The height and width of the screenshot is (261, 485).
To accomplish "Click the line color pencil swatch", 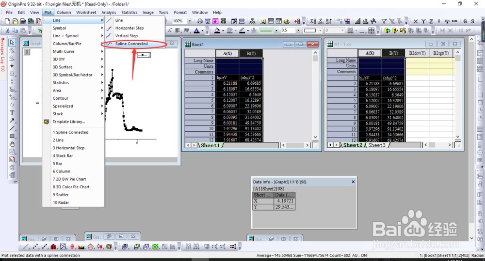I will pos(242,31).
